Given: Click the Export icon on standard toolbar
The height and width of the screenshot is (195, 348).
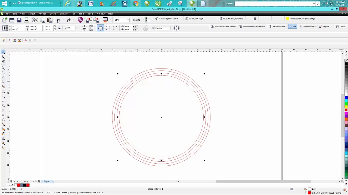Looking at the screenshot, I should [97, 20].
